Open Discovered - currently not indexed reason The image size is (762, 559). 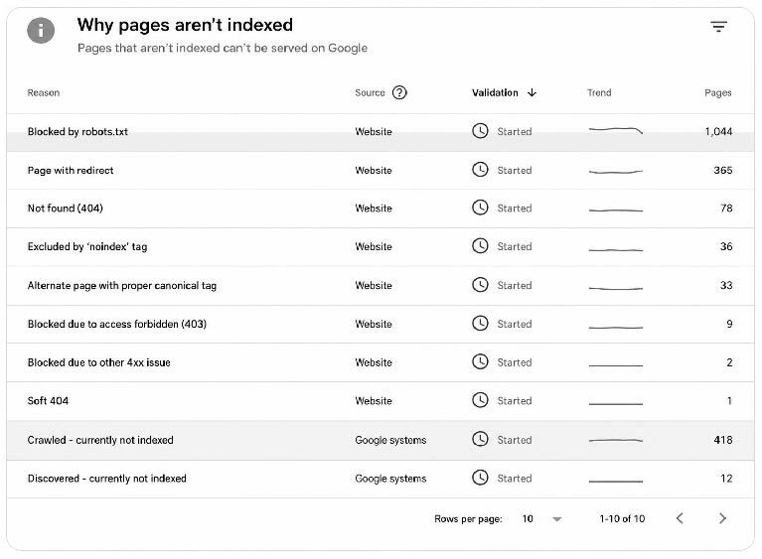107,479
